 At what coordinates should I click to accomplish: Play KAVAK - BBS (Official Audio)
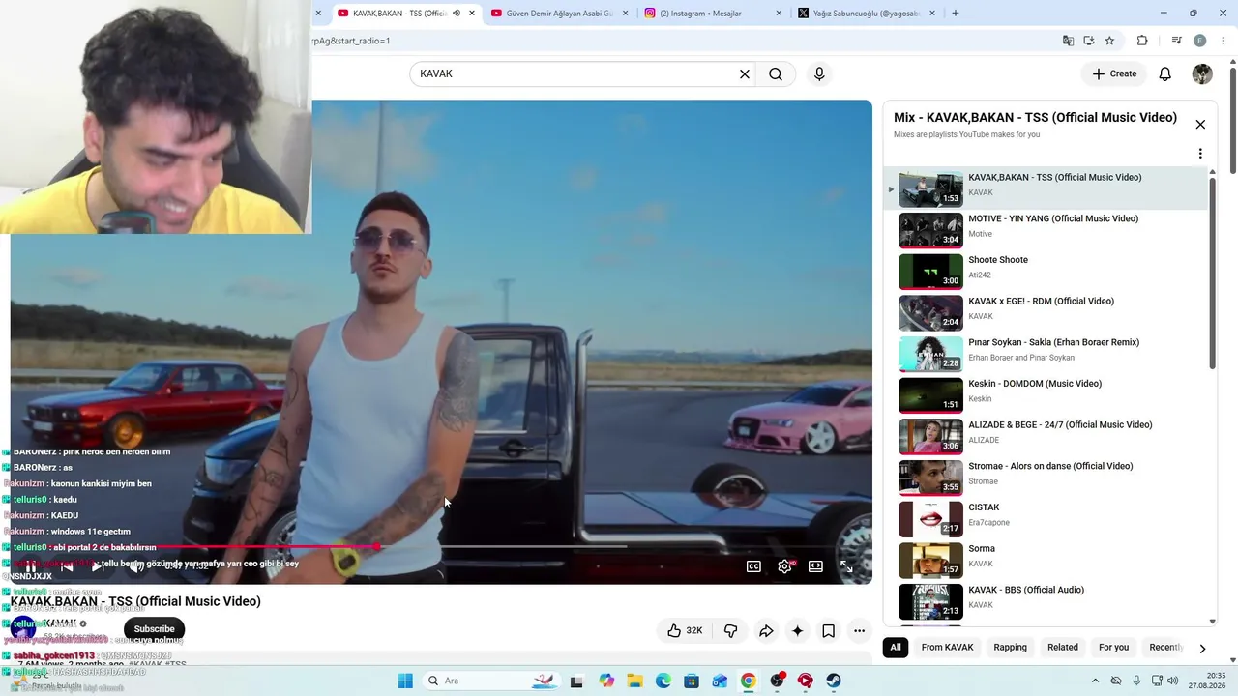(1046, 601)
